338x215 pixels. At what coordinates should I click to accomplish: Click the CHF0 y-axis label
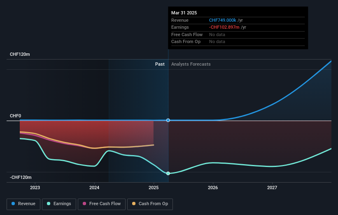click(16, 116)
